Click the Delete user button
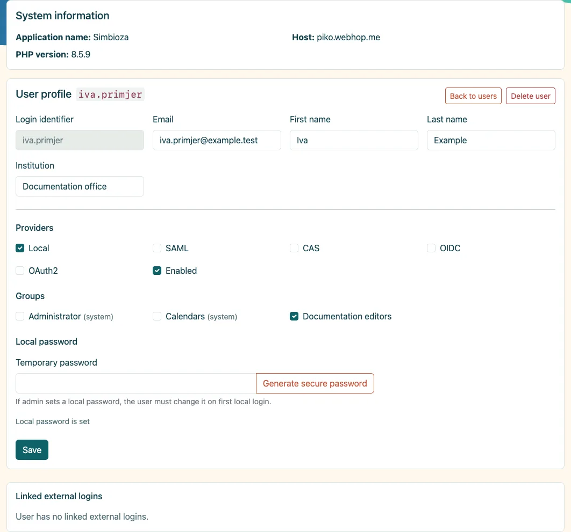The image size is (571, 532). 530,96
